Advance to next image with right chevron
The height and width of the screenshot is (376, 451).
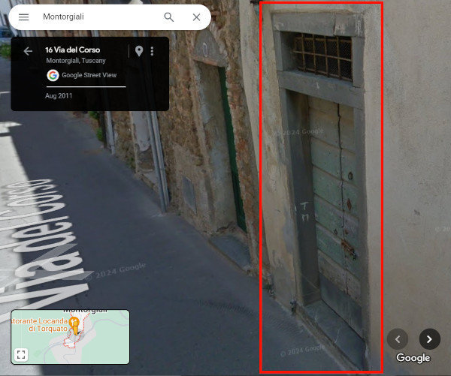[430, 339]
